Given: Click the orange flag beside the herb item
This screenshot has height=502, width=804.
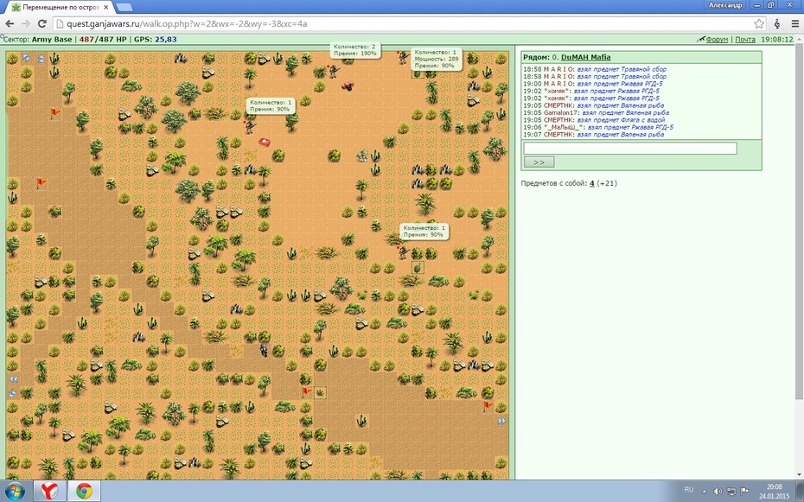Looking at the screenshot, I should pyautogui.click(x=307, y=392).
